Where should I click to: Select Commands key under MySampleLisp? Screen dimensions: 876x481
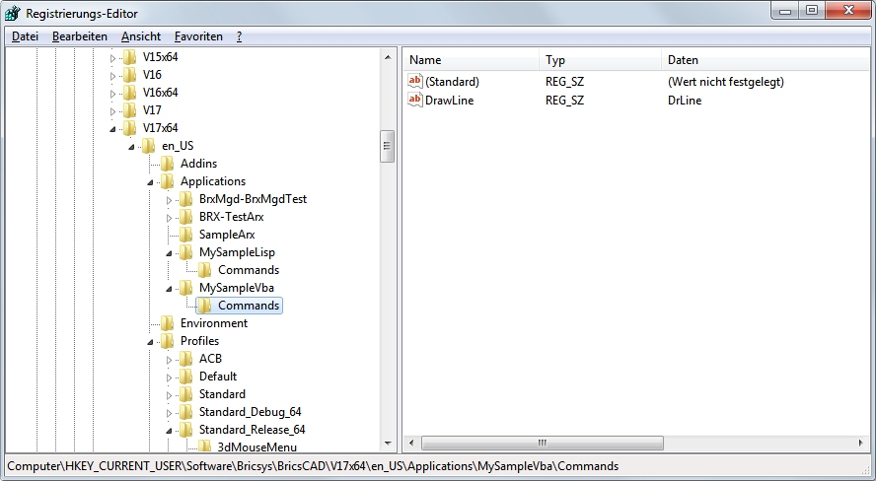coord(248,270)
